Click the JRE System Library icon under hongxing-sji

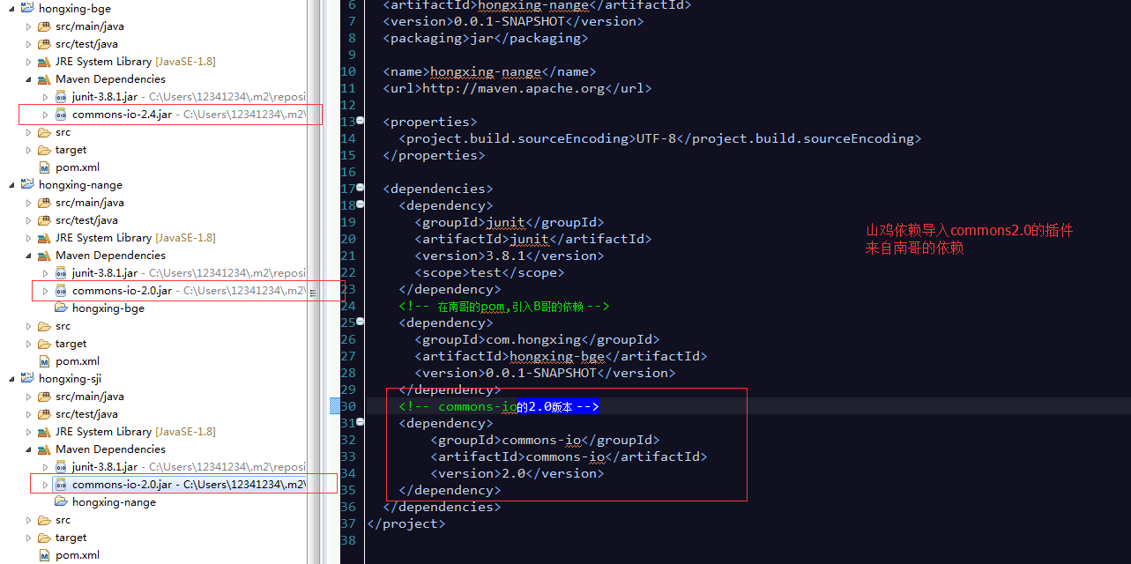[x=44, y=432]
